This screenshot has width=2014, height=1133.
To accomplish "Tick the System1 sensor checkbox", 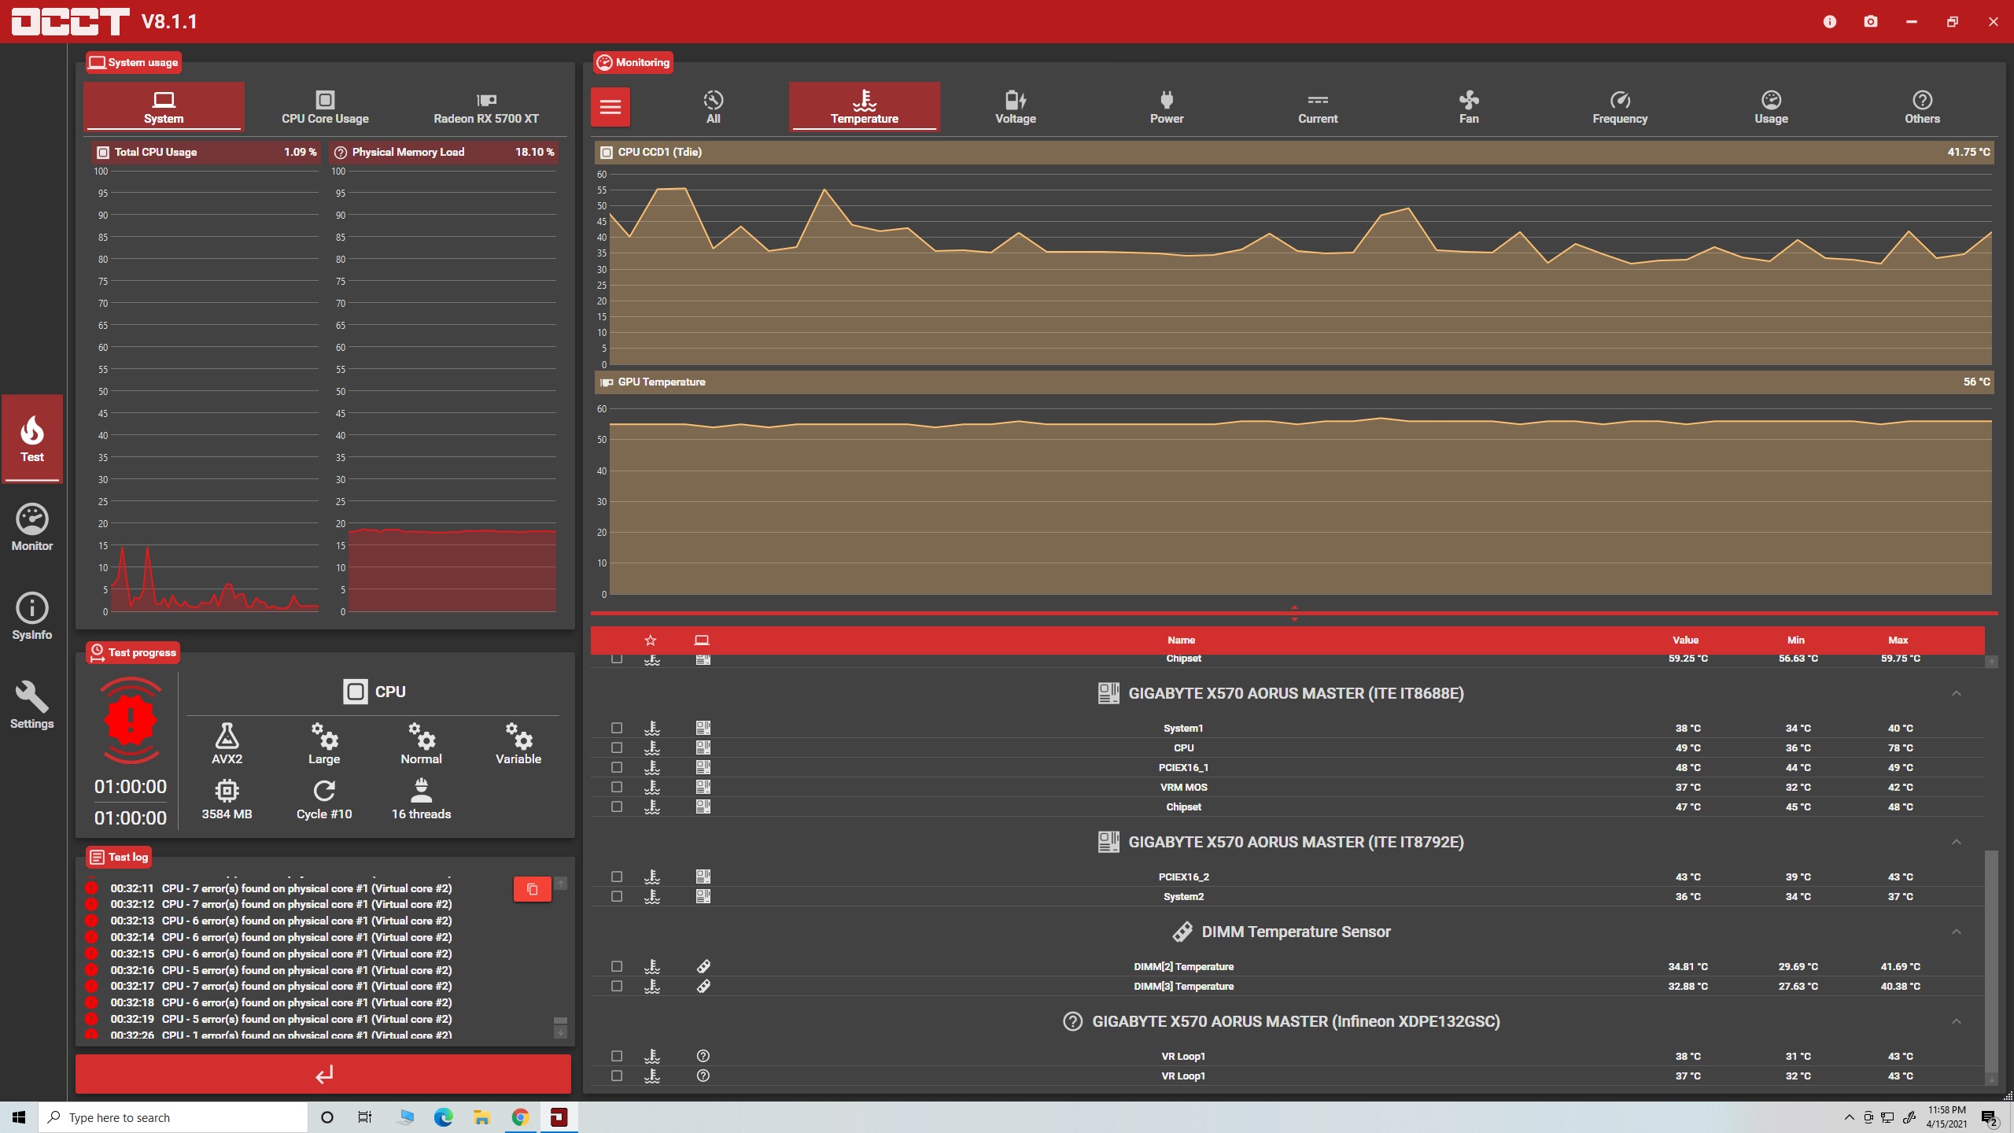I will click(x=617, y=728).
